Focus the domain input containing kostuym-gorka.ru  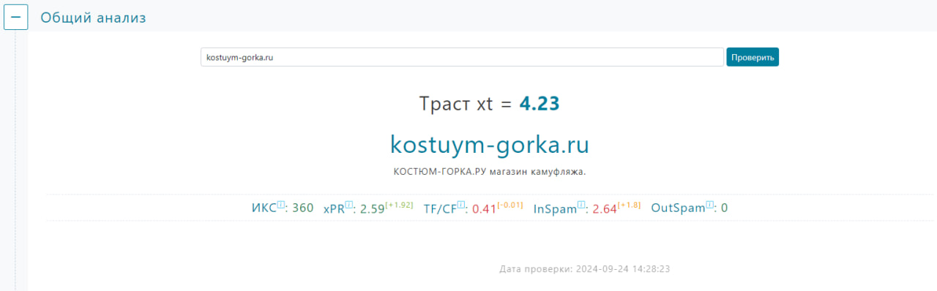tap(462, 57)
